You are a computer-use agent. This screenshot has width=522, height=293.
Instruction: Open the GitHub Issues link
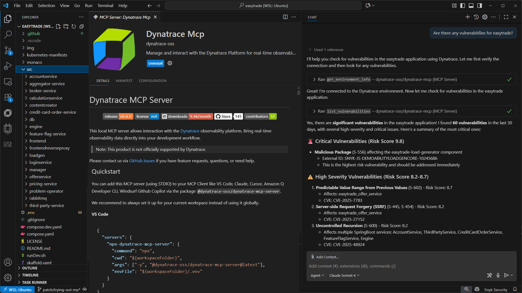[x=142, y=161]
